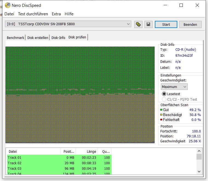Click the Beenden button
This screenshot has height=181, width=208.
(190, 24)
